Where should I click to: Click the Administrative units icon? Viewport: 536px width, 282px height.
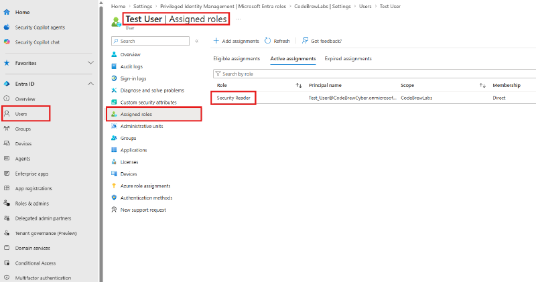coord(114,126)
